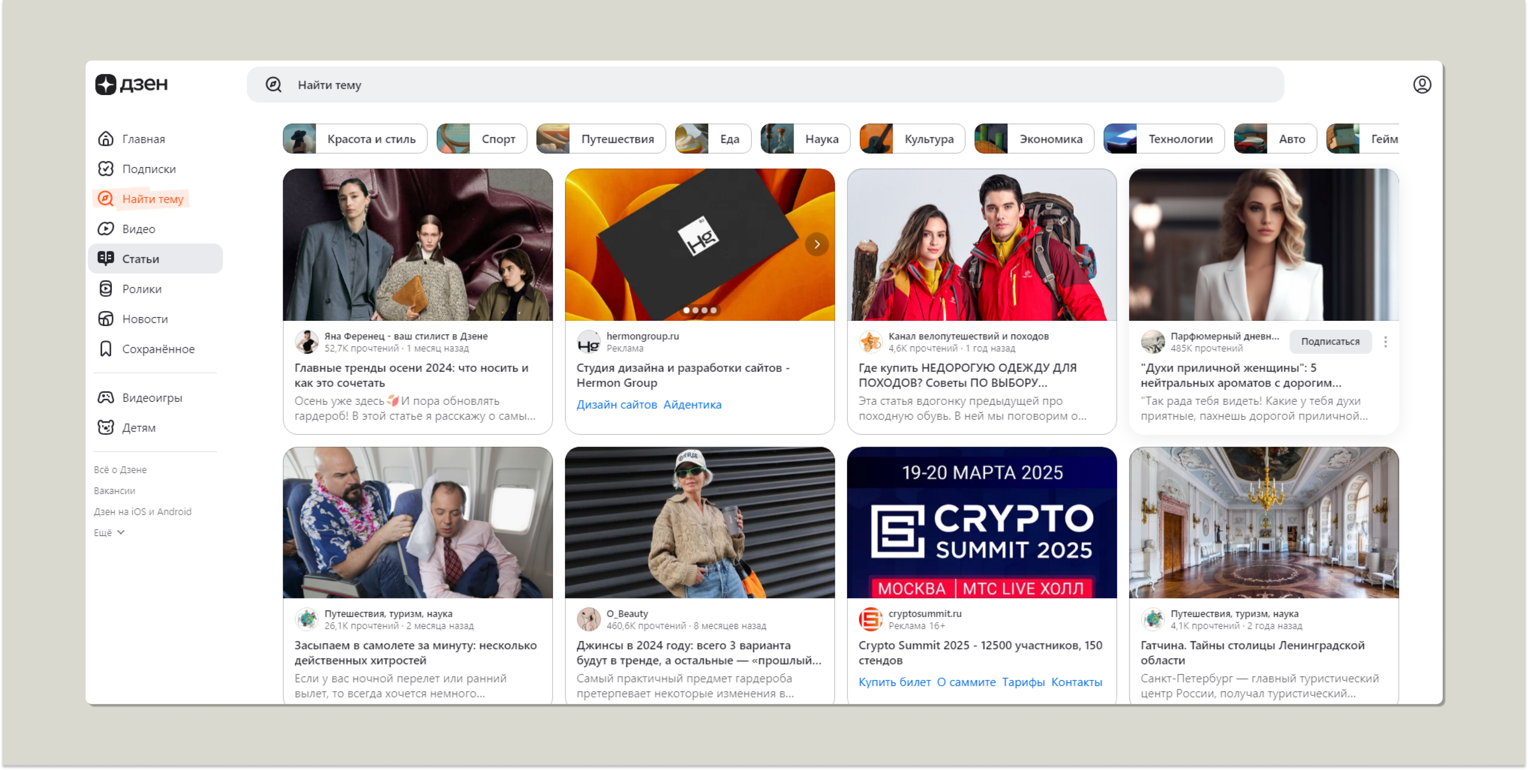
Task: Click the cryptosummit.ru avatar
Action: (870, 619)
